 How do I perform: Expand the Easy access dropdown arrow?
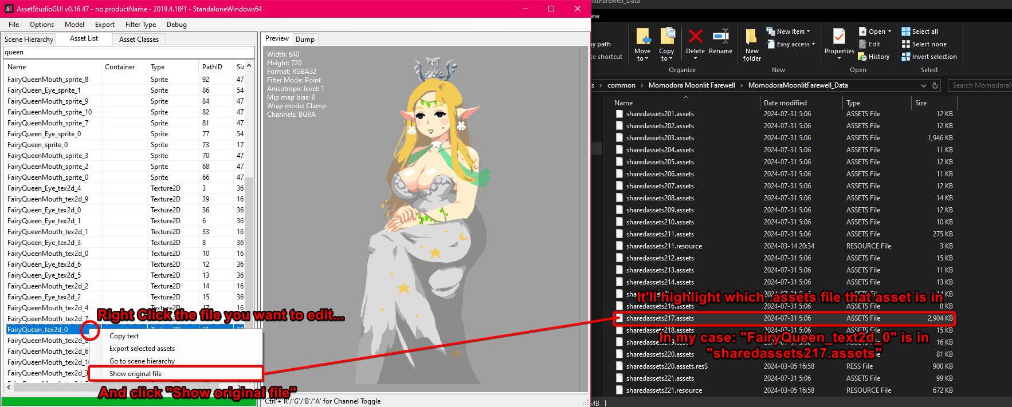[813, 44]
